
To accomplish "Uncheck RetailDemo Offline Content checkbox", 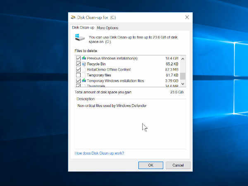I will 78,69.
